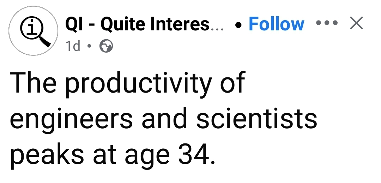Click the 1d post timestamp
The height and width of the screenshot is (183, 381).
click(73, 46)
